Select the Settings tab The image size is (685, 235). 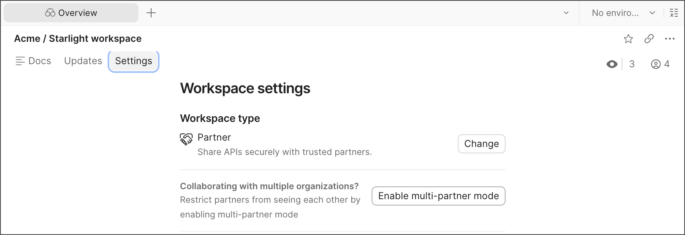tap(134, 61)
